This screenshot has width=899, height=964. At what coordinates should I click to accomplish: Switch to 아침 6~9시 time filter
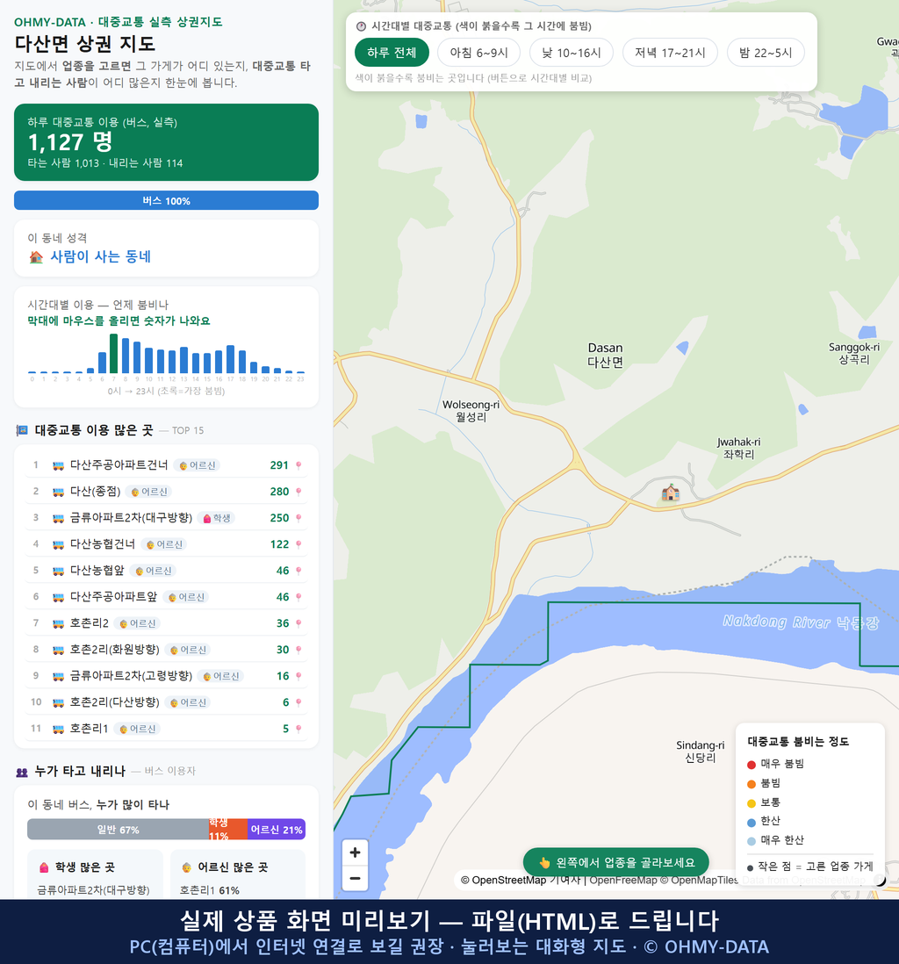479,53
